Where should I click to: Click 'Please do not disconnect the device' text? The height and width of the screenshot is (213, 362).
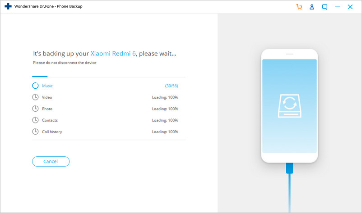(65, 63)
